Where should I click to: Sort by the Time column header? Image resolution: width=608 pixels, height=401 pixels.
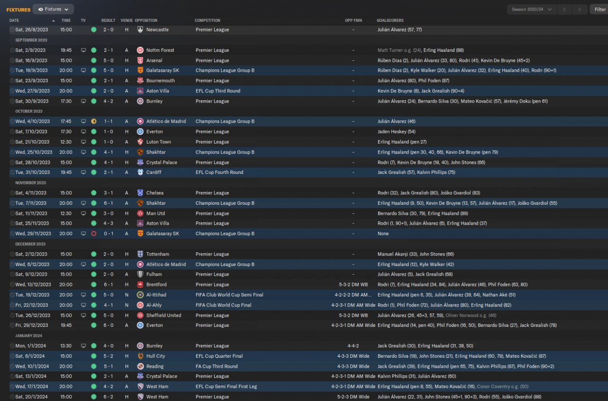(x=66, y=20)
